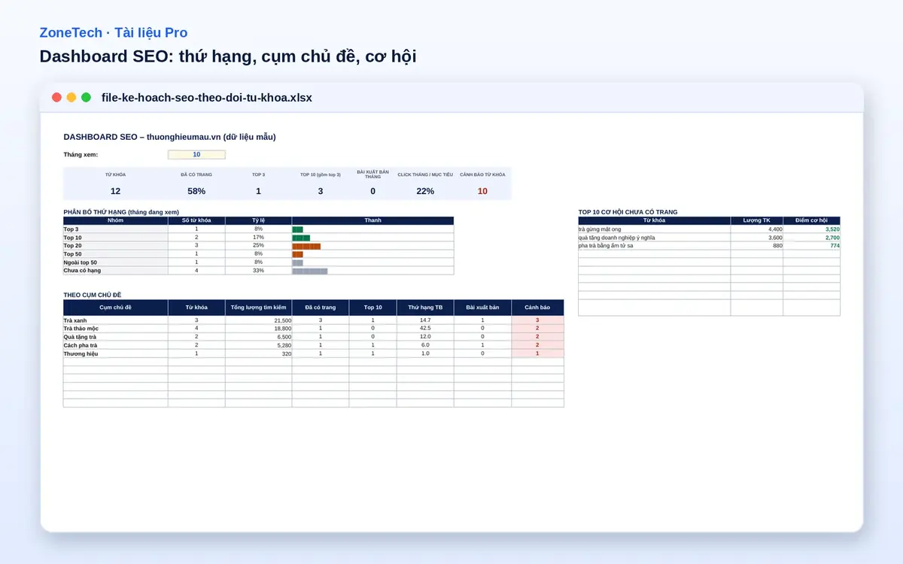Click the 'PHÂN BỐ THỨ HẠNG' section heading
This screenshot has height=564, width=903.
120,212
